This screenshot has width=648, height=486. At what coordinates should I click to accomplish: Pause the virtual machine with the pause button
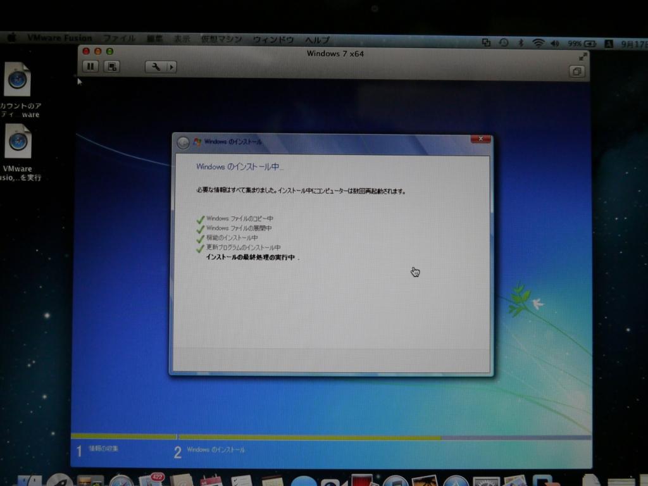[90, 66]
